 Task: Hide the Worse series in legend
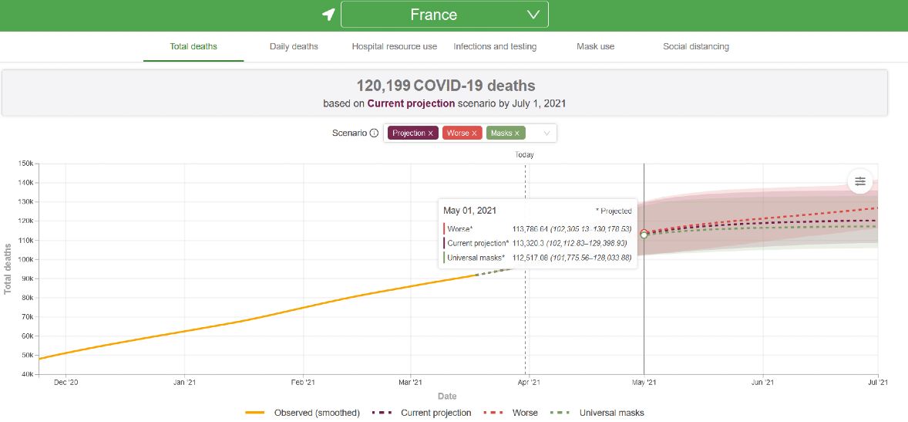[510, 413]
